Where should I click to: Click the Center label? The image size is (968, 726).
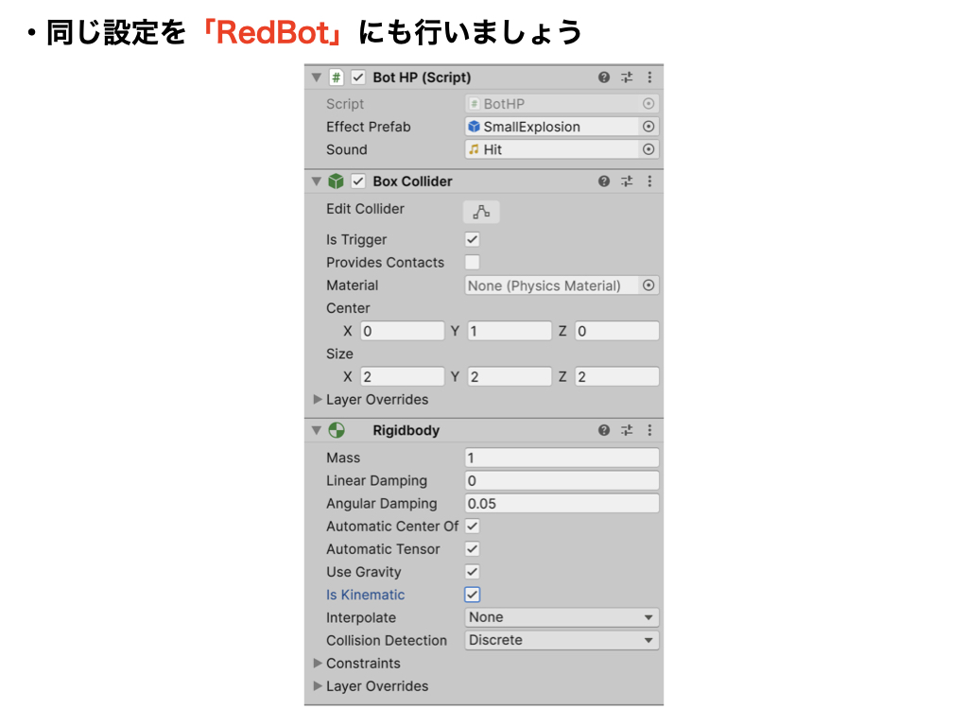pos(348,308)
